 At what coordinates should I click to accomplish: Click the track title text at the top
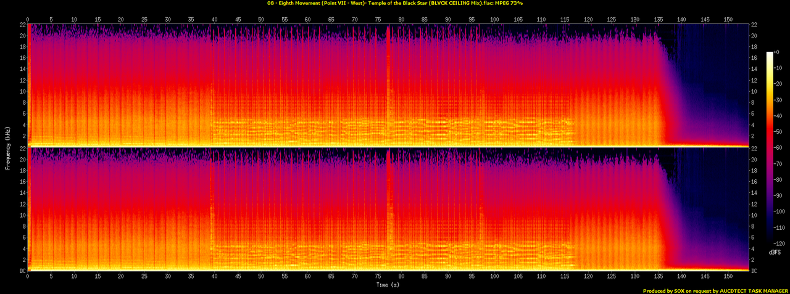pos(395,3)
